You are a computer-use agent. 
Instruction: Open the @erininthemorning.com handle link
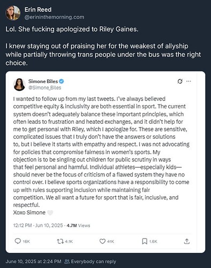[x=54, y=17]
